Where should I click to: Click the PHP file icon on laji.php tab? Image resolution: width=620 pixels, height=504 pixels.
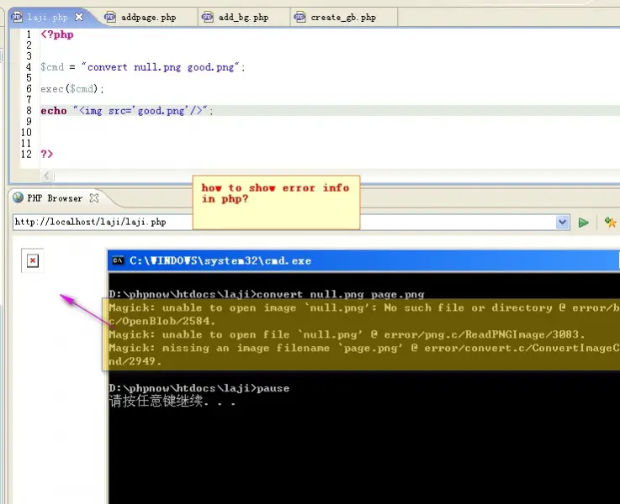[x=17, y=17]
